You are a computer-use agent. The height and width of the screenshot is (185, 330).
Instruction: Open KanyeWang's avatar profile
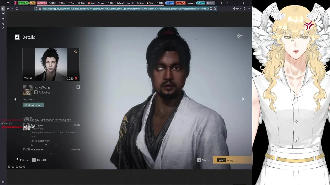[x=28, y=90]
